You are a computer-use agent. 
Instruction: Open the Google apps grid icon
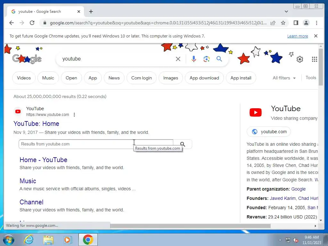pos(314,59)
